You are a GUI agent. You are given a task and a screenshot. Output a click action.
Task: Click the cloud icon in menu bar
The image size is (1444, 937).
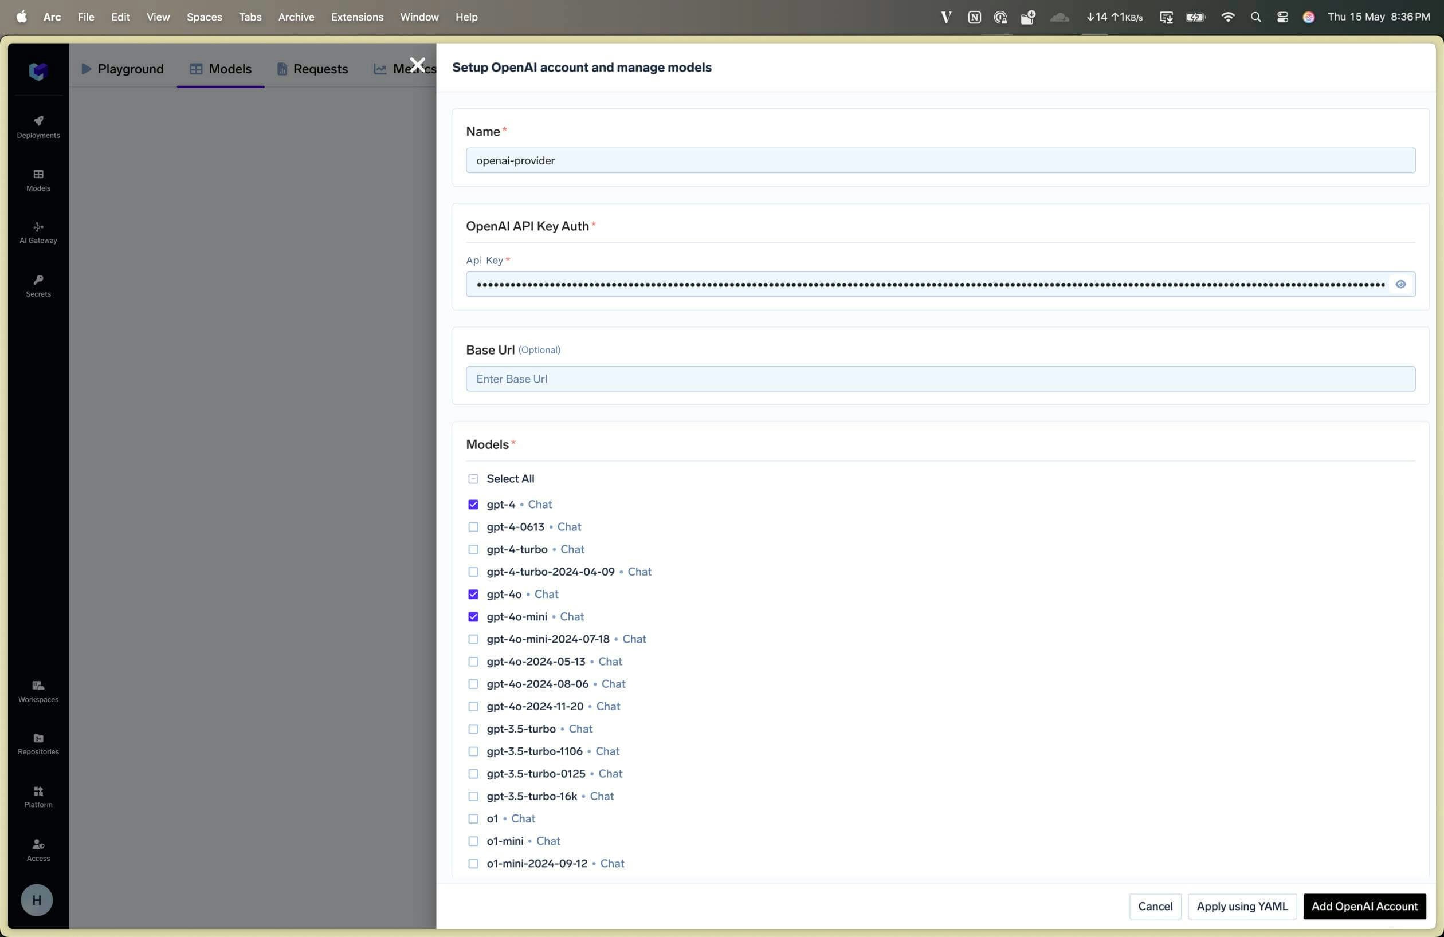tap(1060, 17)
